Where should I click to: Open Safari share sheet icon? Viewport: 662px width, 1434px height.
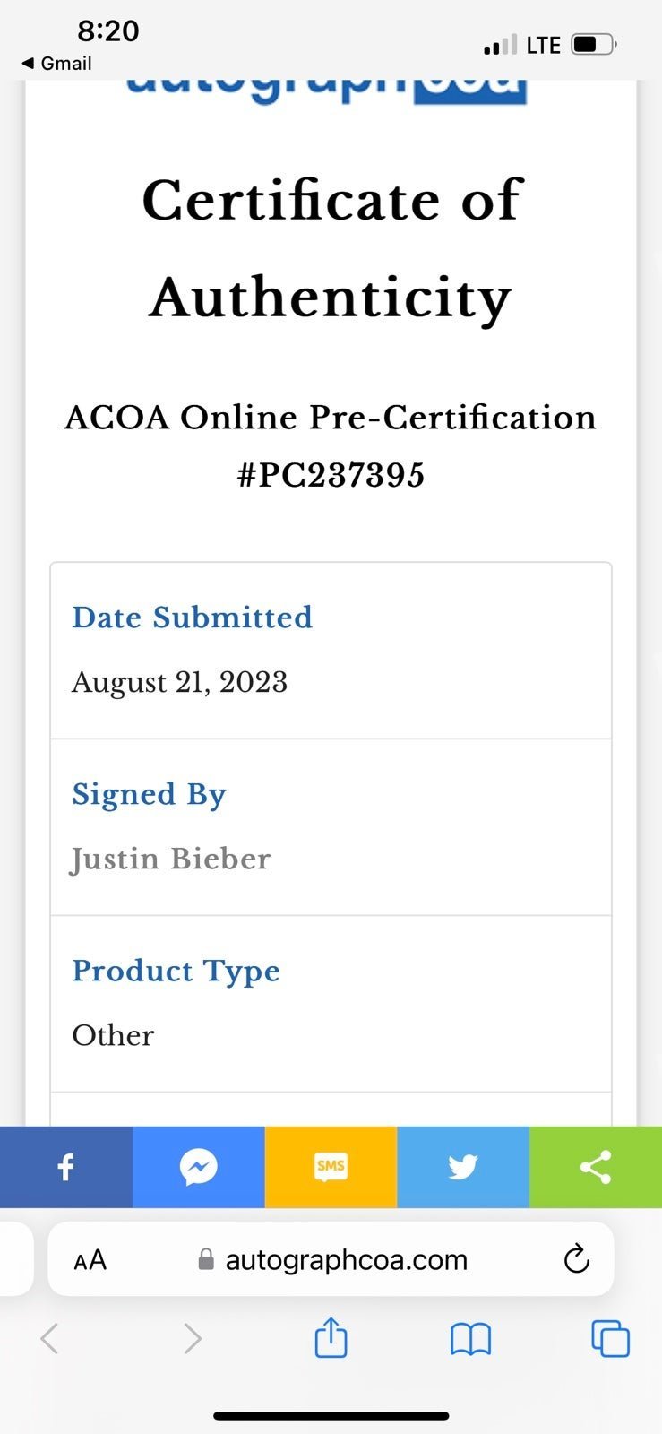pyautogui.click(x=331, y=1338)
